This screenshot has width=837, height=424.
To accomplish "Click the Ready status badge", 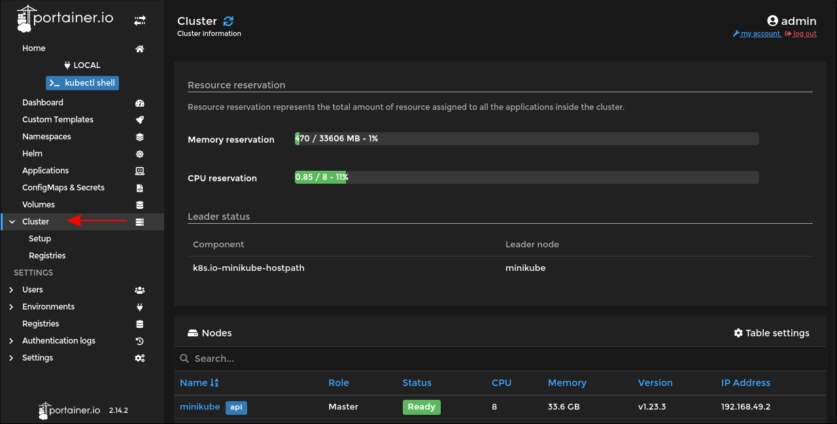I will pyautogui.click(x=422, y=407).
